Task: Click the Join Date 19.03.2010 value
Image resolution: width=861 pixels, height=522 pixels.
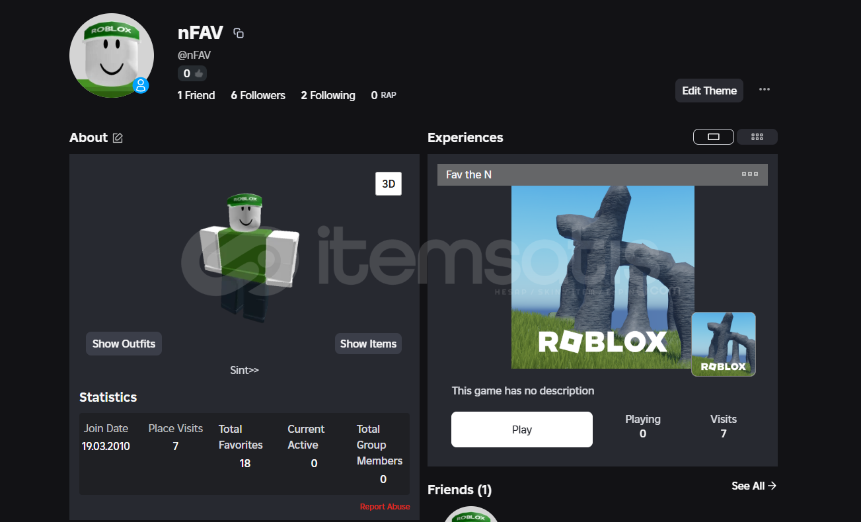Action: (106, 446)
